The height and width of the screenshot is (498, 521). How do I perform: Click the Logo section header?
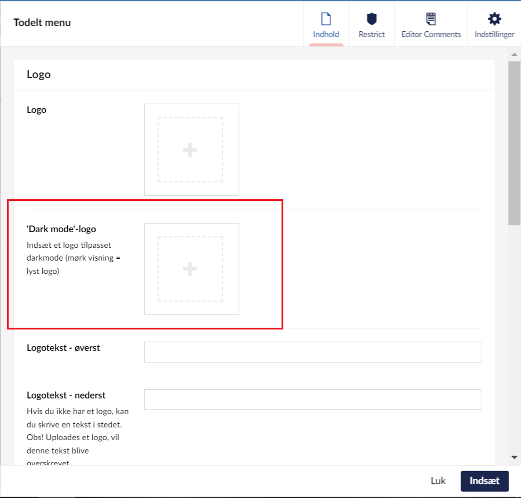(39, 74)
